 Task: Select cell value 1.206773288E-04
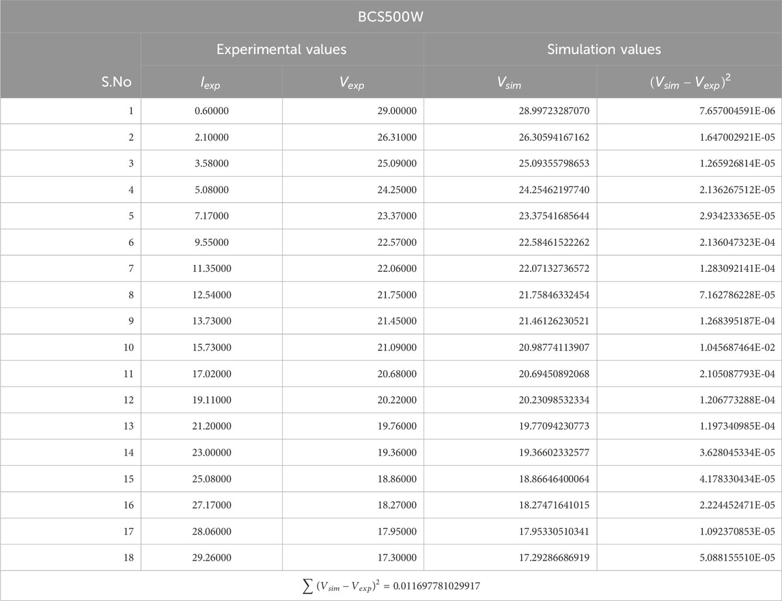click(737, 400)
